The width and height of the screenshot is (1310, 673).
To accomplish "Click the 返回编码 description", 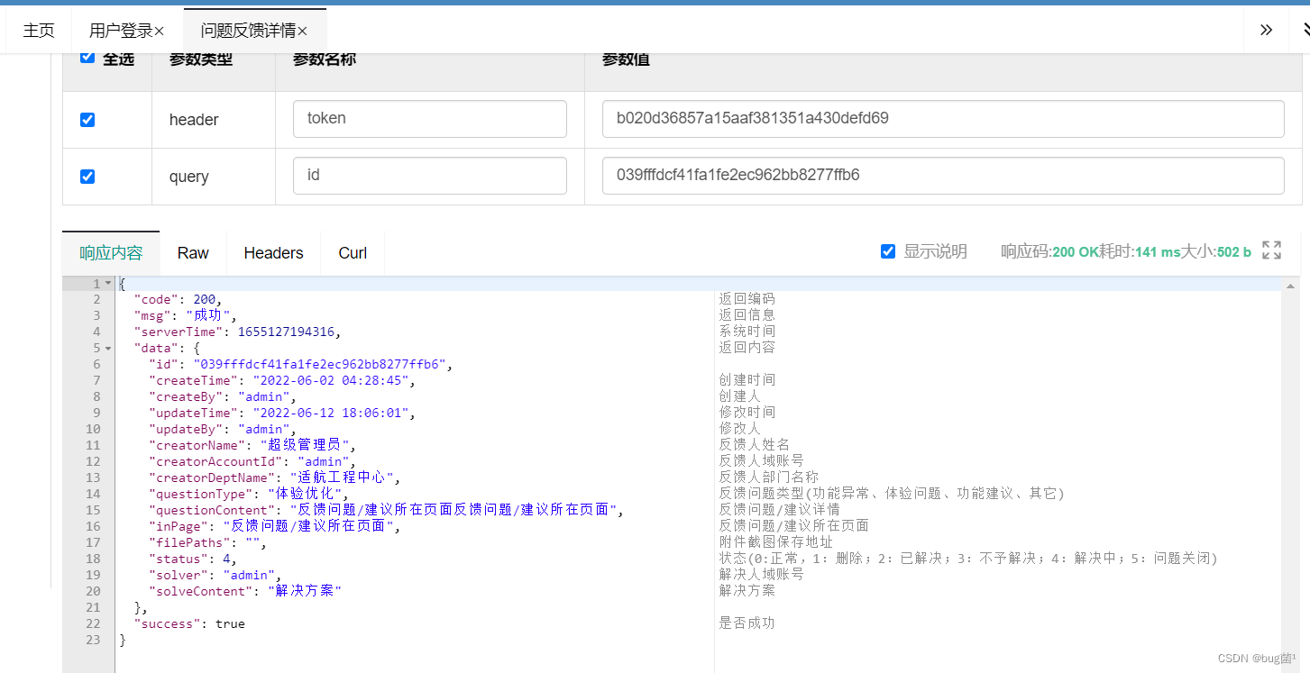I will click(x=747, y=300).
